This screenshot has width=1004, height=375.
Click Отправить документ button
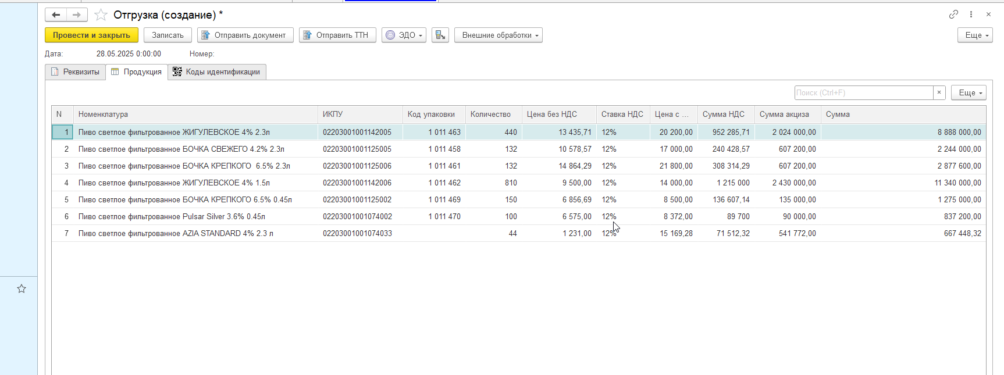click(245, 35)
